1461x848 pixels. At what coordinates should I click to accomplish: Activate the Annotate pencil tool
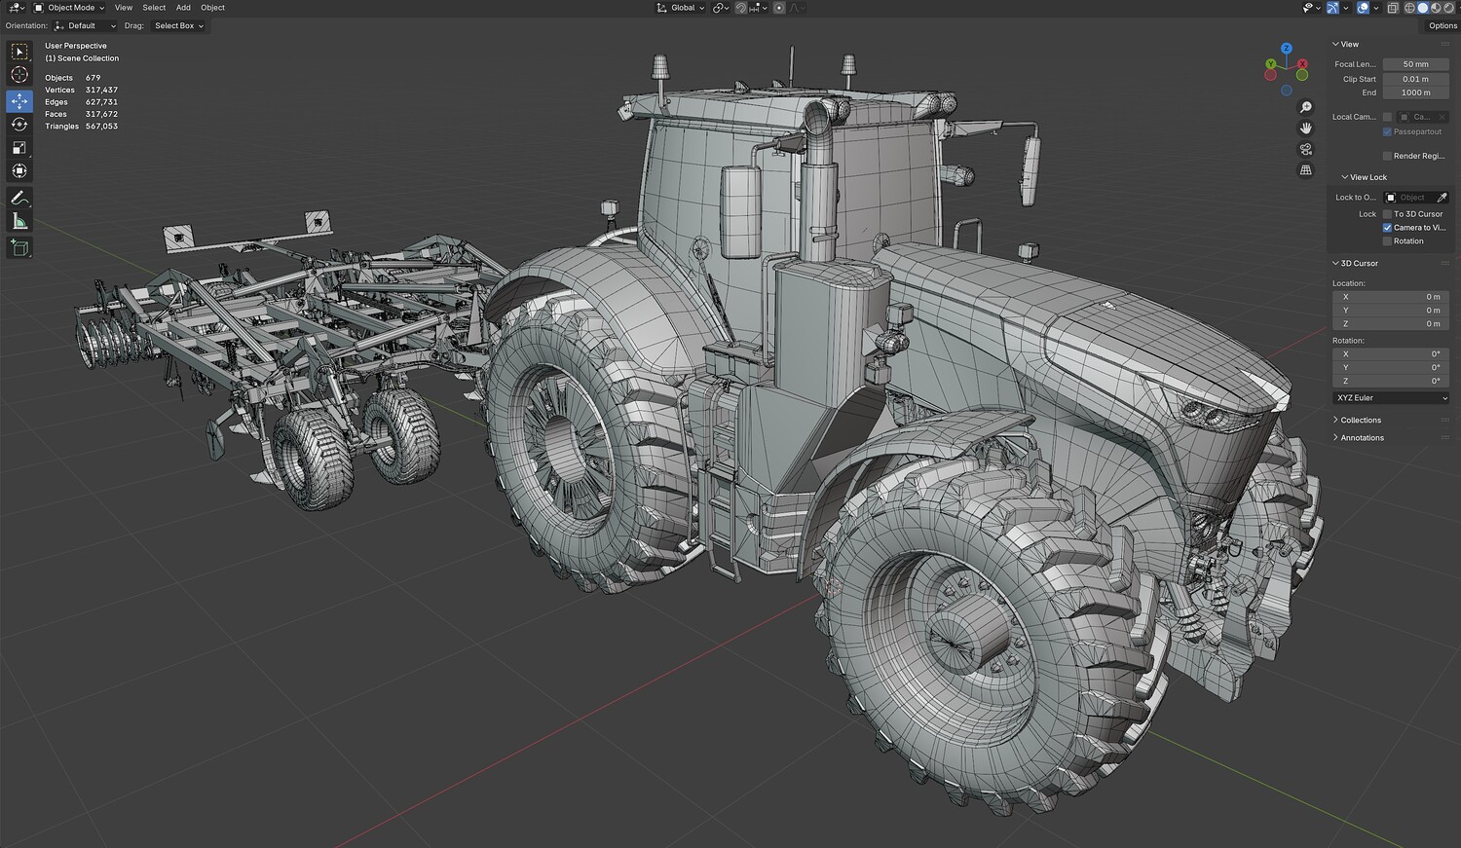tap(19, 198)
